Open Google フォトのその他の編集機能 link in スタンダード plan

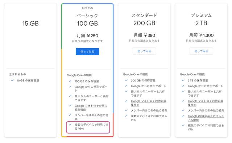click(148, 103)
